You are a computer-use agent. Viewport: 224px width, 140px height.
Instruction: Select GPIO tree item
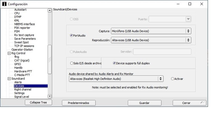(17, 64)
